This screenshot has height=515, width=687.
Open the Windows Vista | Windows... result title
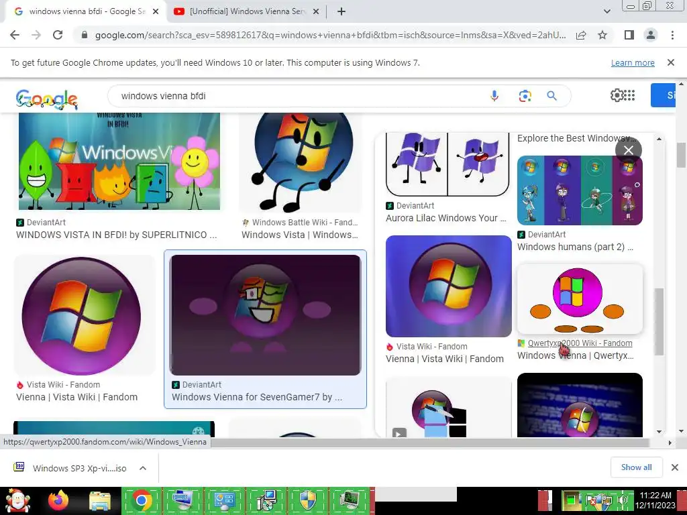click(x=300, y=235)
